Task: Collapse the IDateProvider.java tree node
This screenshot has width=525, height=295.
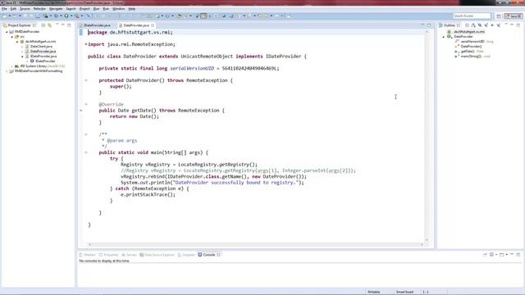Action: click(x=22, y=57)
